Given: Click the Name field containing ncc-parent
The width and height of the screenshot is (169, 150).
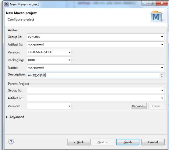Looking at the screenshot, I should tap(95, 68).
